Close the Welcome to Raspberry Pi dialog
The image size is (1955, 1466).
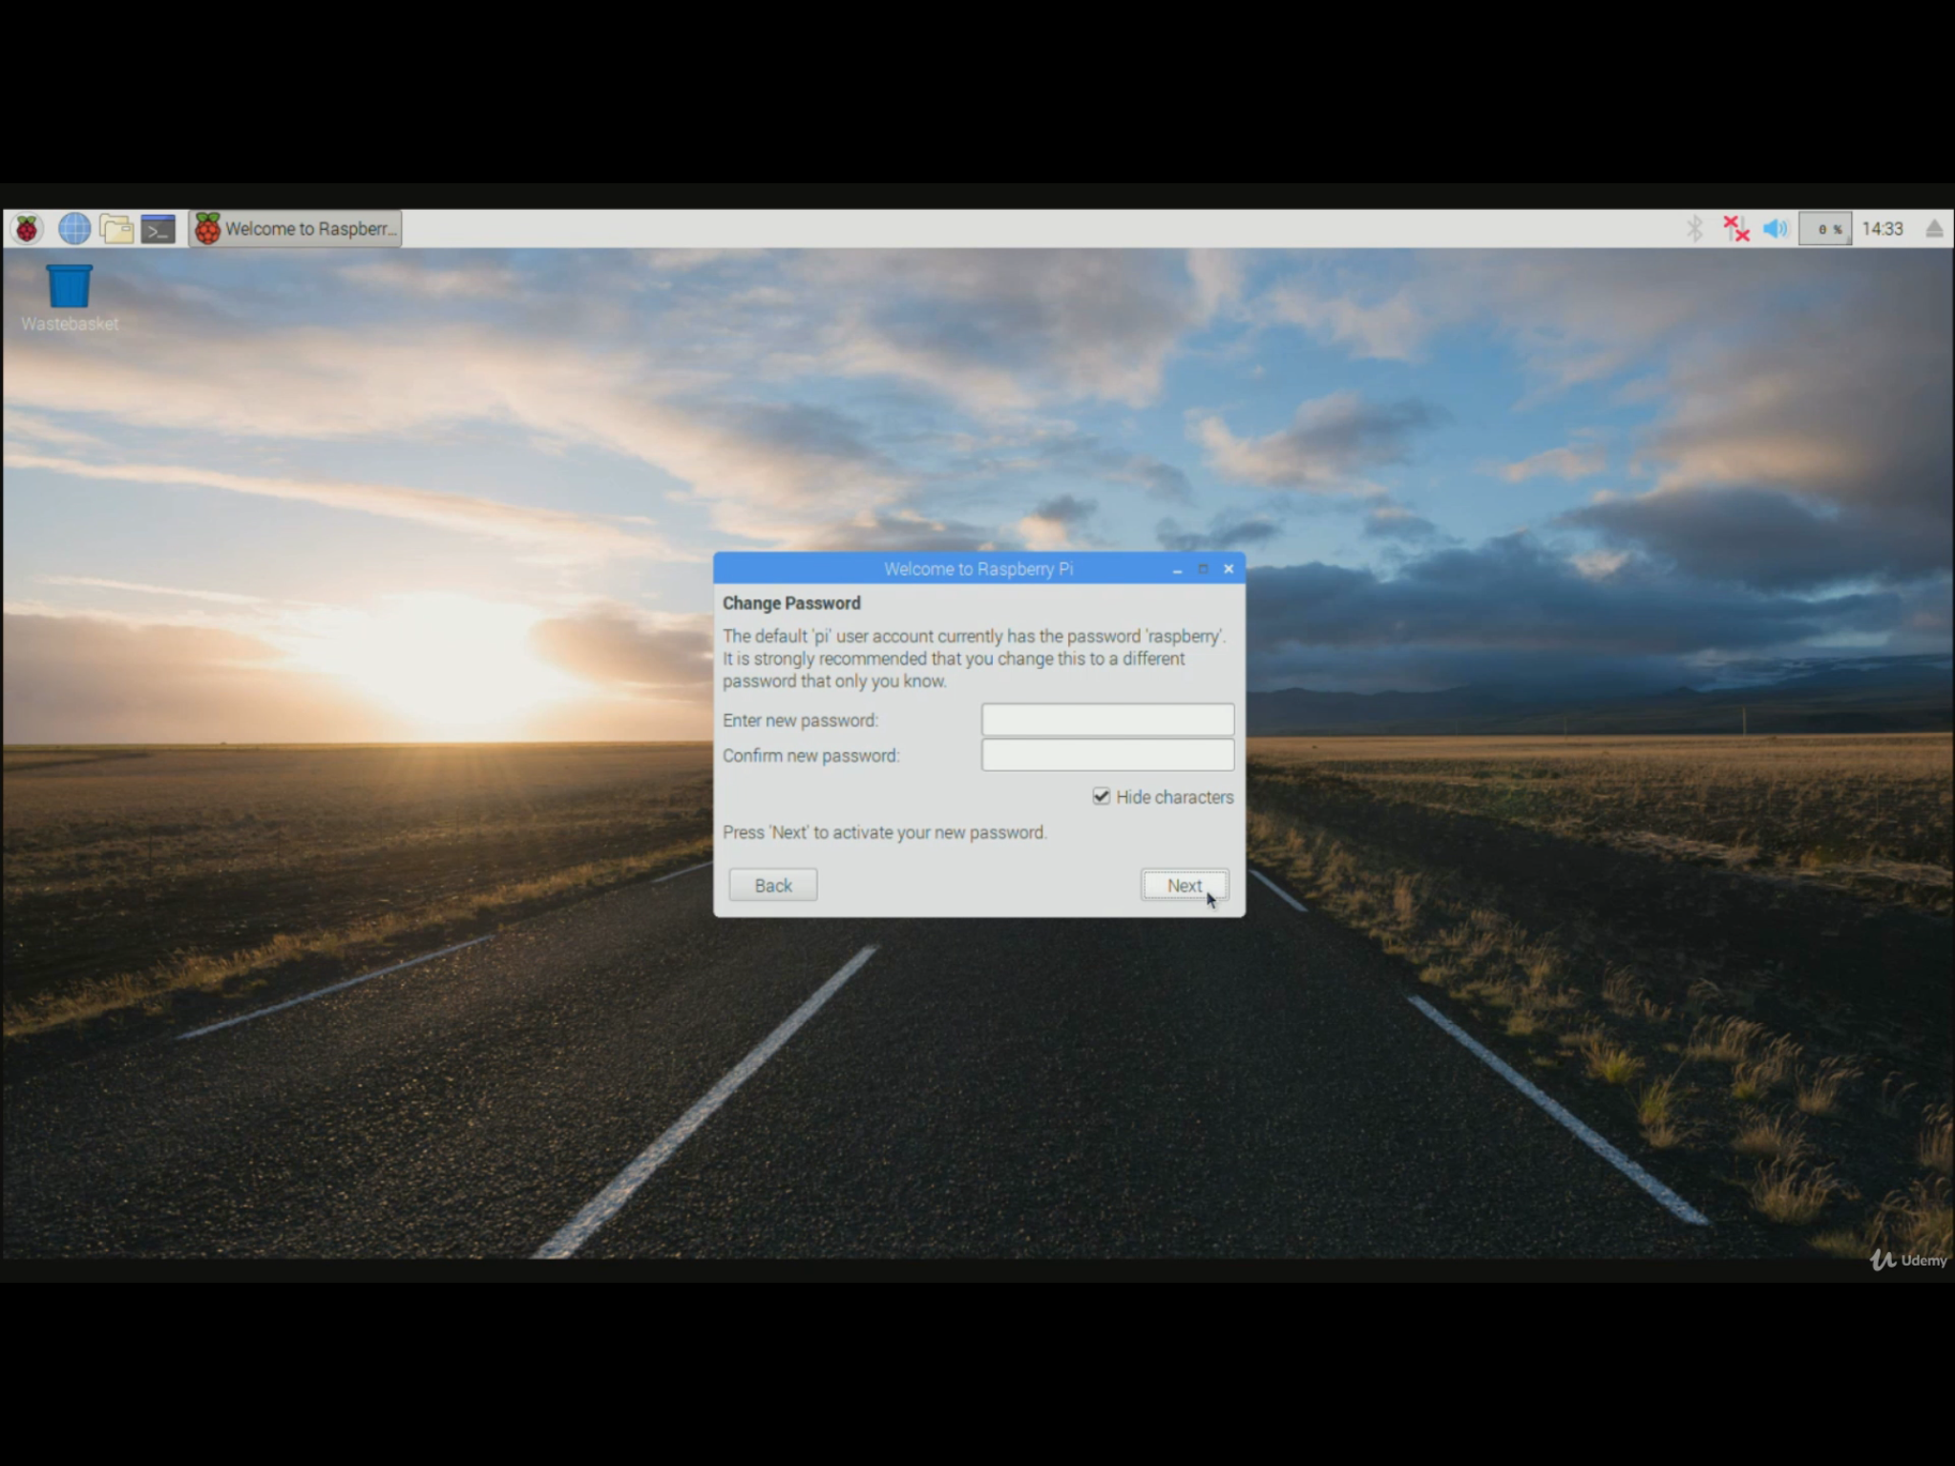1229,570
